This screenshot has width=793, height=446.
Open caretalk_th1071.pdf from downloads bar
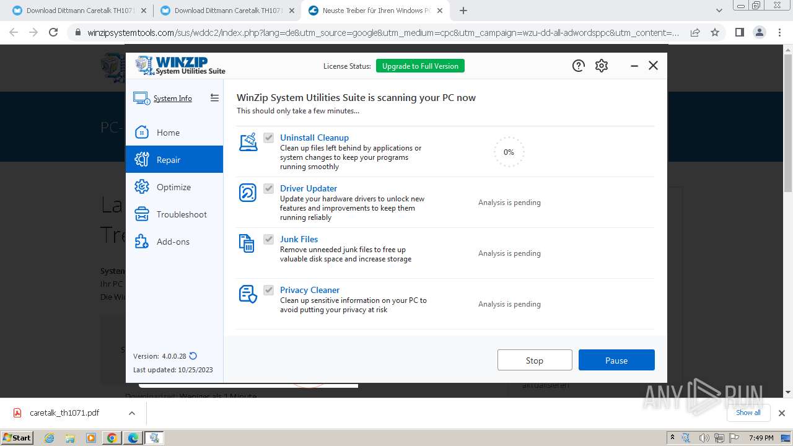pos(64,413)
